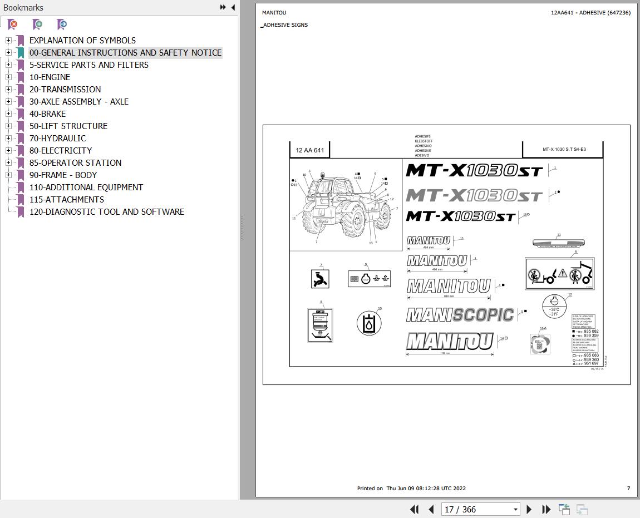
Task: Click the 12AA641 - ADHESIVE (647236) page header
Action: 590,13
